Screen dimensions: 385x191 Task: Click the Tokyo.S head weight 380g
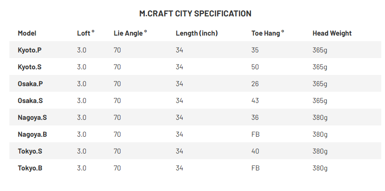tap(320, 151)
